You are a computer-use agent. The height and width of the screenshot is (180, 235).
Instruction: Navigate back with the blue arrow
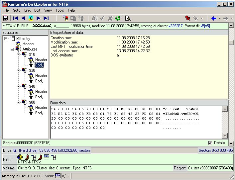point(214,18)
